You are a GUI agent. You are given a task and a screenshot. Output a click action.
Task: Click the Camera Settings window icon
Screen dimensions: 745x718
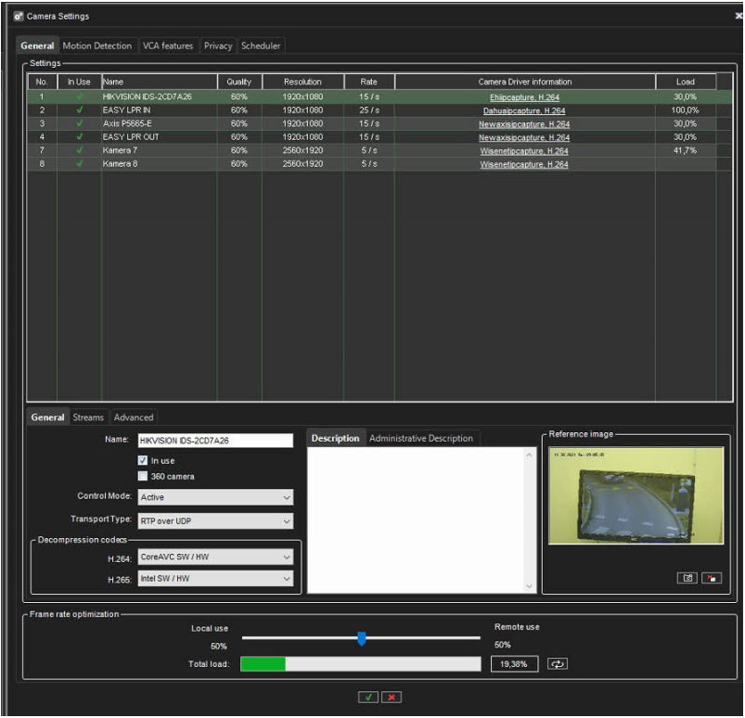(17, 17)
